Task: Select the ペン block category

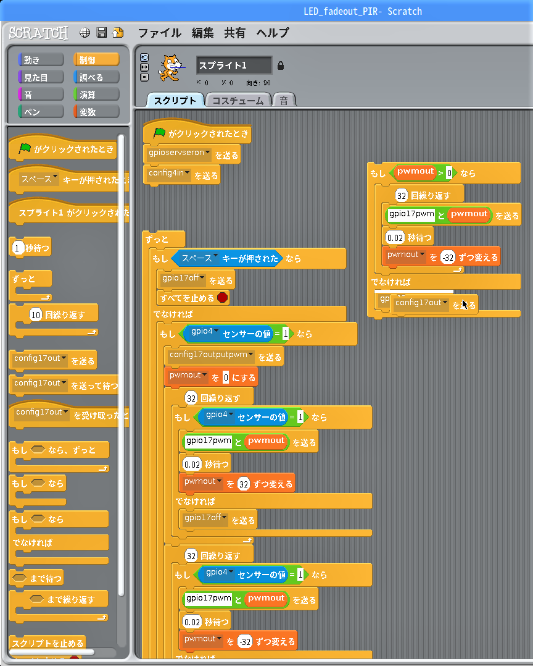Action: [41, 112]
